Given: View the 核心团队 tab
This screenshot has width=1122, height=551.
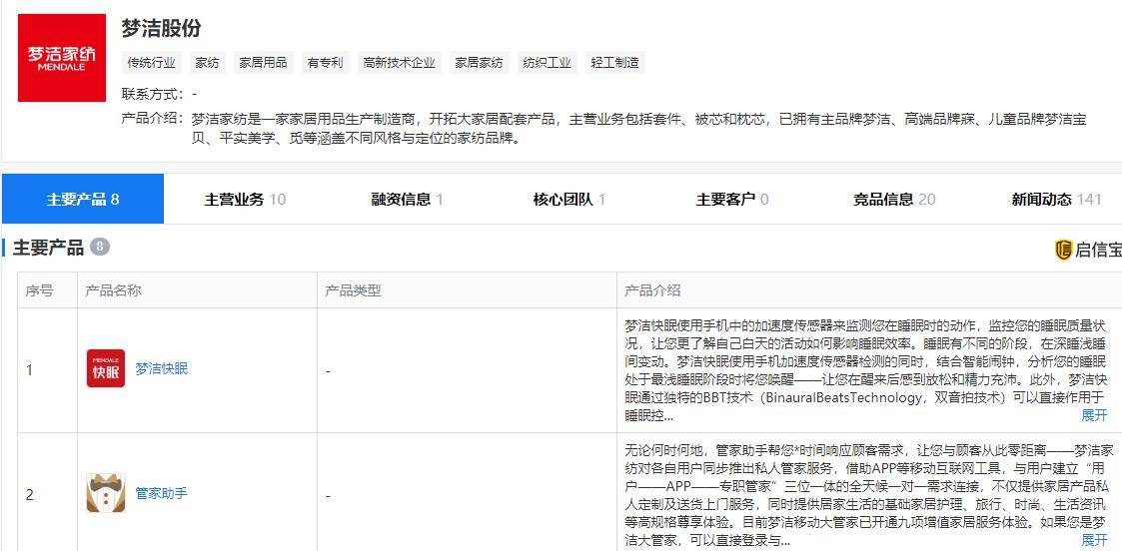Looking at the screenshot, I should point(568,199).
